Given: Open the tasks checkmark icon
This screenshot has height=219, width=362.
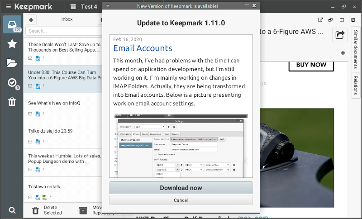Looking at the screenshot, I should (x=12, y=82).
